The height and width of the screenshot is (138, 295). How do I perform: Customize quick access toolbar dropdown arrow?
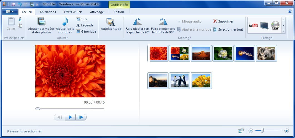click(x=37, y=4)
